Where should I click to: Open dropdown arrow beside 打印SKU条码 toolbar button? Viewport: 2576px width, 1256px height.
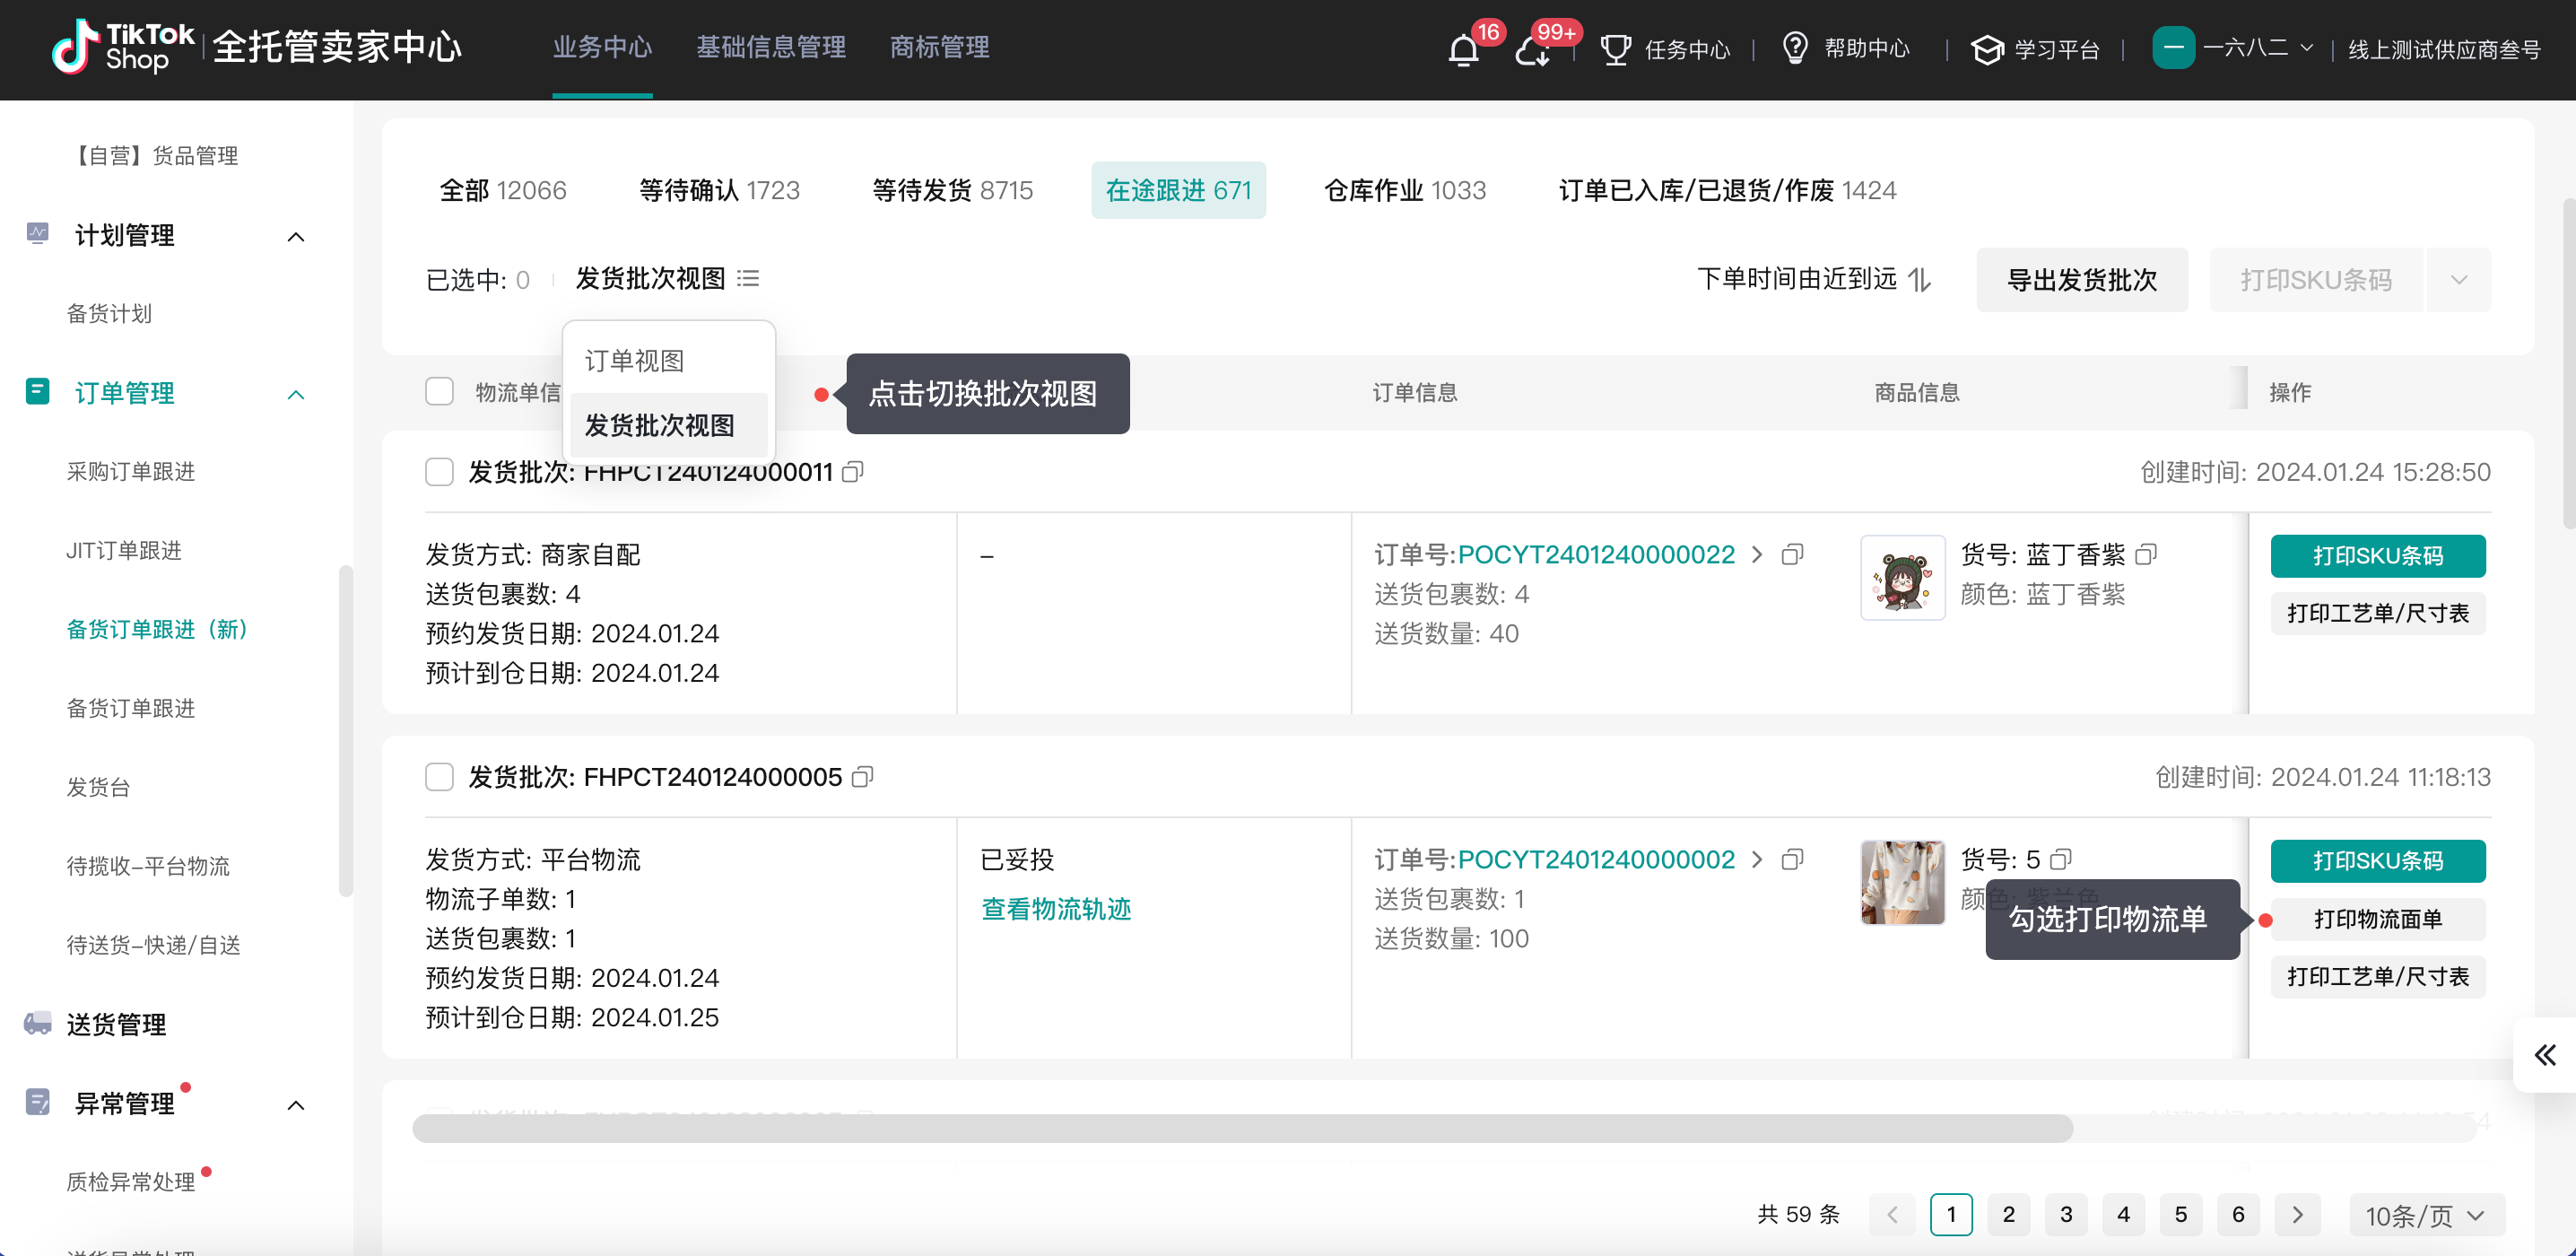[x=2459, y=279]
